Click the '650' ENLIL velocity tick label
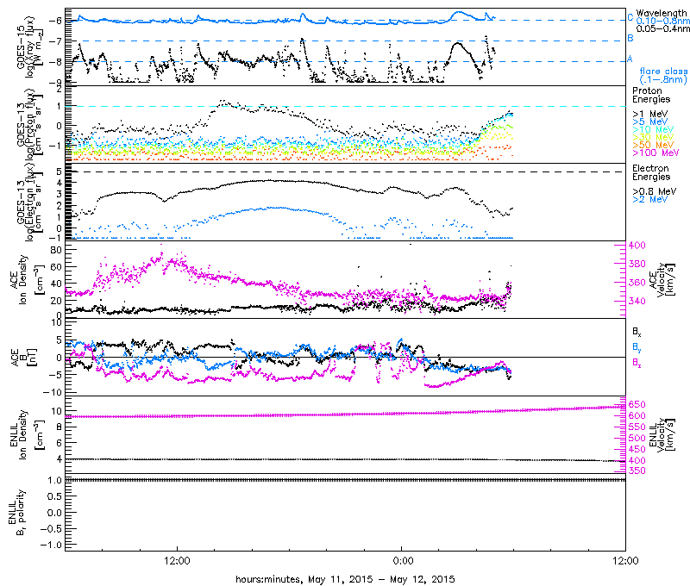 [637, 404]
